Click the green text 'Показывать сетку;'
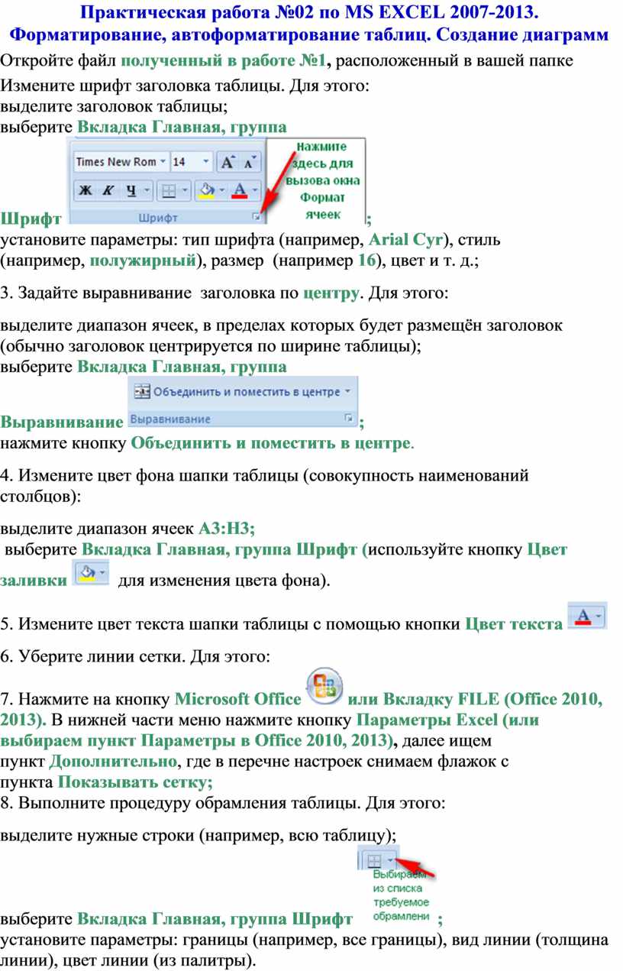This screenshot has width=623, height=971. [135, 782]
